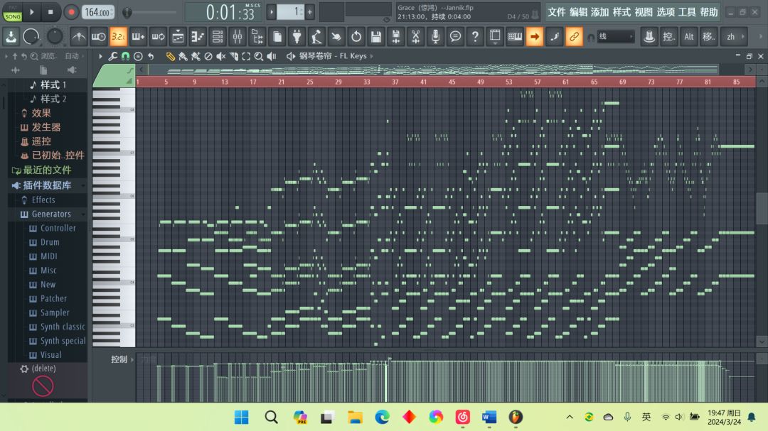Click the pattern add plus button
Viewport: 768px width, 431px height.
click(309, 12)
